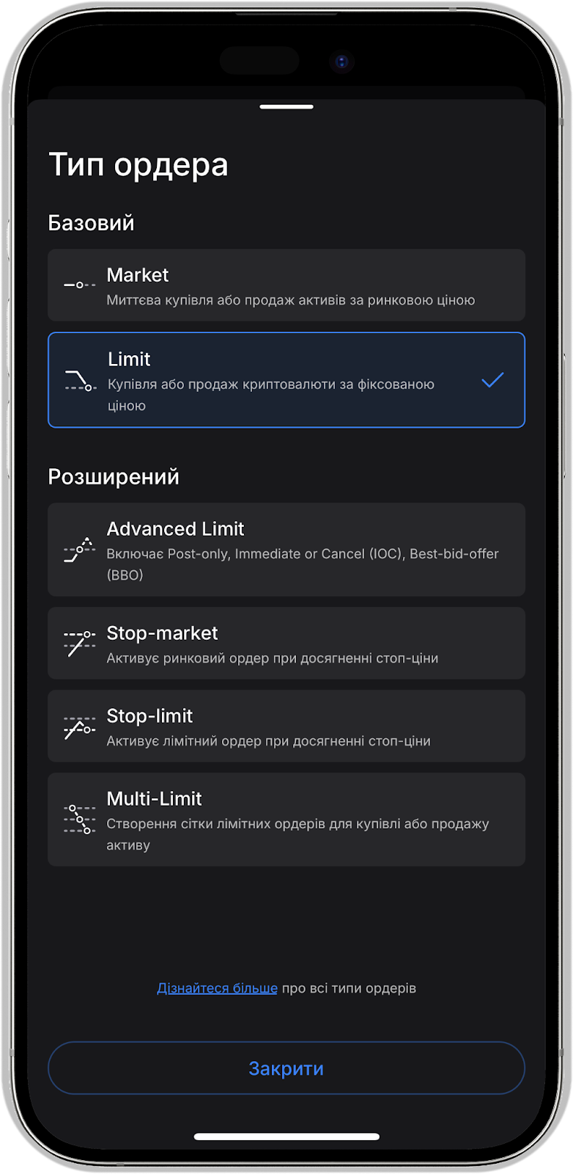This screenshot has width=573, height=1174.
Task: Click the blue checkmark on Limit
Action: click(492, 380)
